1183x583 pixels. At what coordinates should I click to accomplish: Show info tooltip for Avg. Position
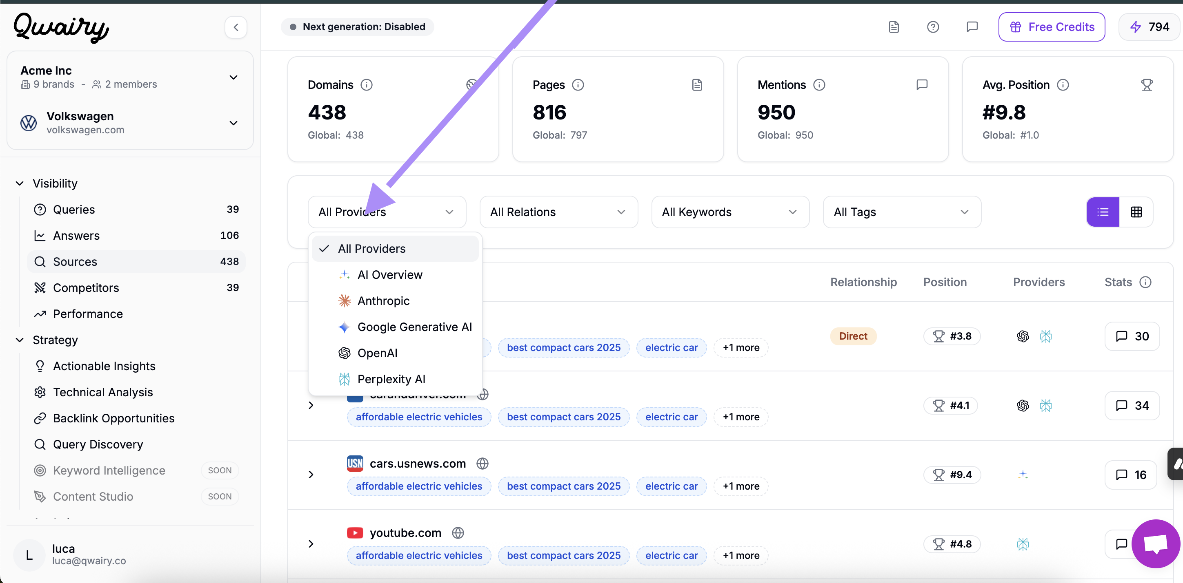(1063, 85)
